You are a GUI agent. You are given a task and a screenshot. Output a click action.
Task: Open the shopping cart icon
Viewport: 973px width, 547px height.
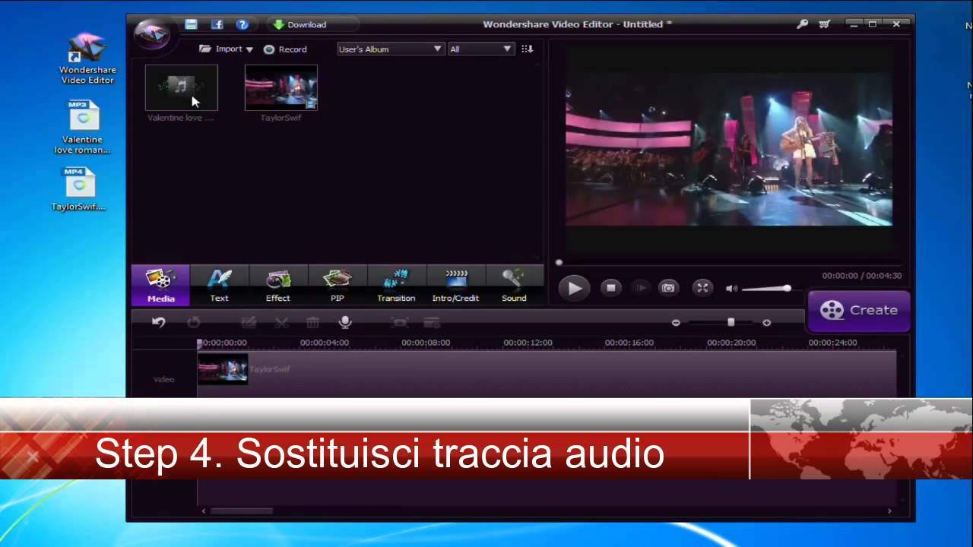[x=824, y=24]
